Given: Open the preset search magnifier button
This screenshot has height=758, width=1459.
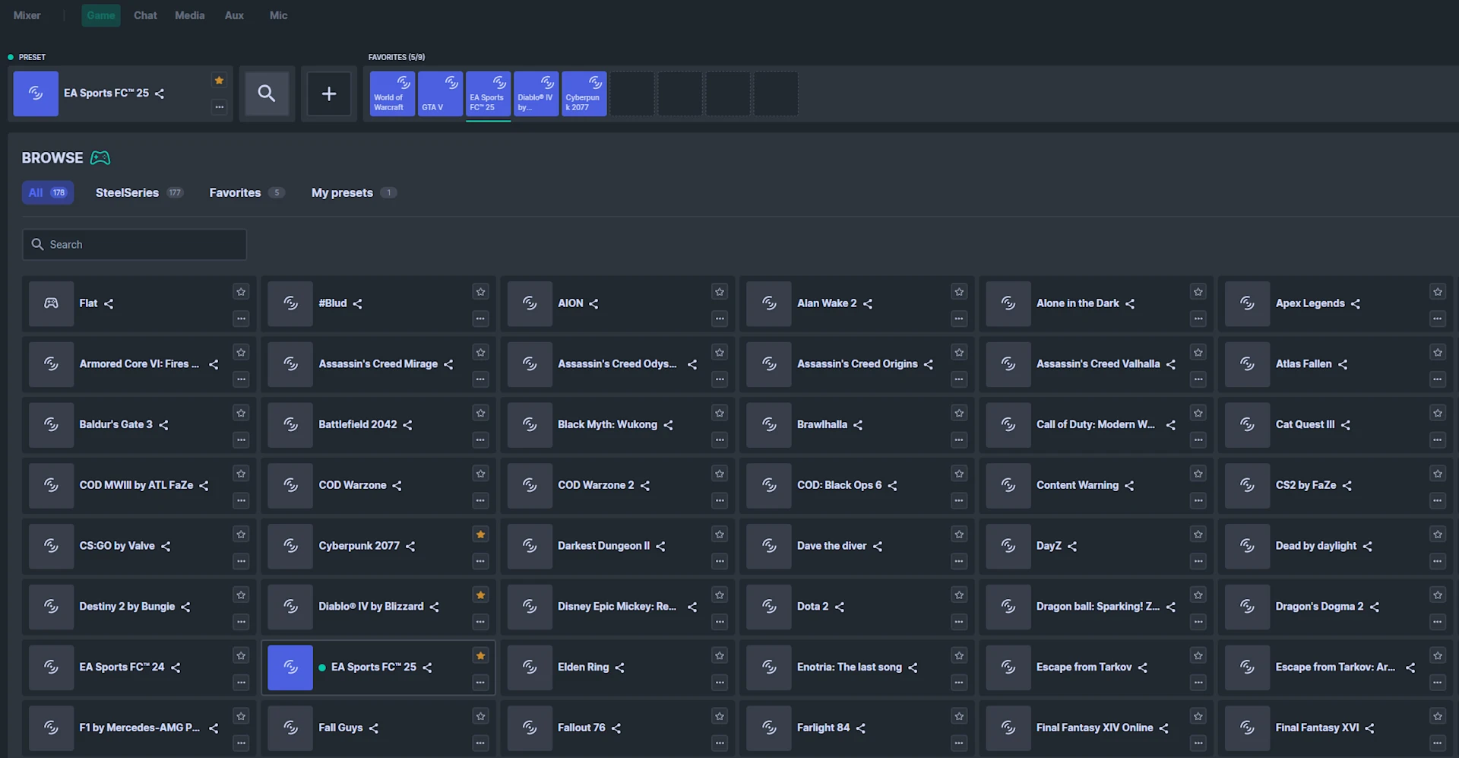Looking at the screenshot, I should (267, 94).
